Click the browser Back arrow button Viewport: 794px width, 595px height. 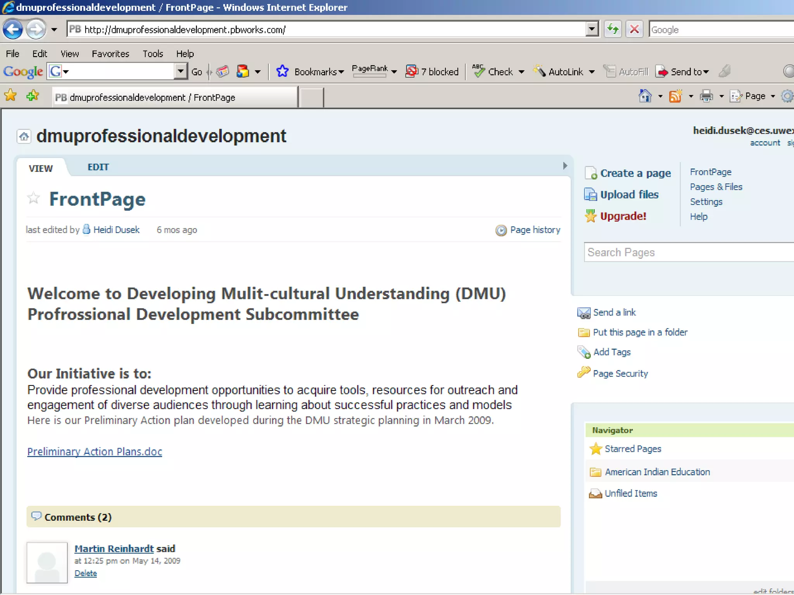click(13, 29)
